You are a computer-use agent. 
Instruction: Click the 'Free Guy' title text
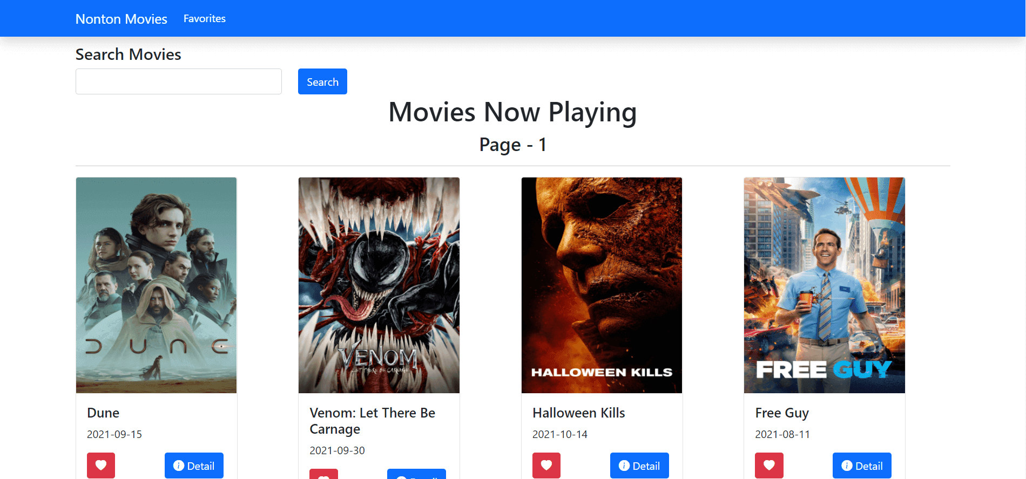(x=782, y=413)
